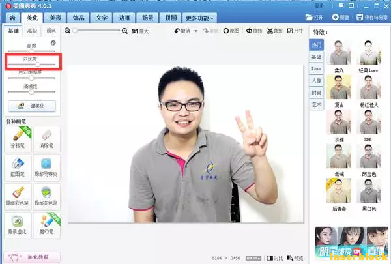Apply the 阿宝色 effect thumbnail
Image resolution: width=391 pixels, height=264 pixels.
pos(369,156)
